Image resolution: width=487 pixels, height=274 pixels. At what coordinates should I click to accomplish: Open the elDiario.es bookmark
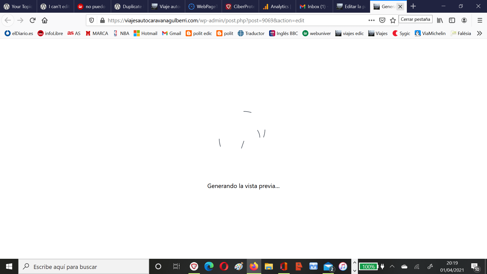click(x=19, y=33)
